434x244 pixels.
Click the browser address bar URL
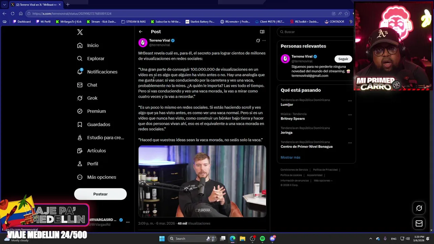(x=72, y=14)
